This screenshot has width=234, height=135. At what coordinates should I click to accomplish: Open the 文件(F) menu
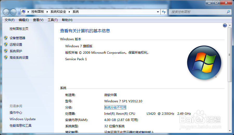[10, 20]
